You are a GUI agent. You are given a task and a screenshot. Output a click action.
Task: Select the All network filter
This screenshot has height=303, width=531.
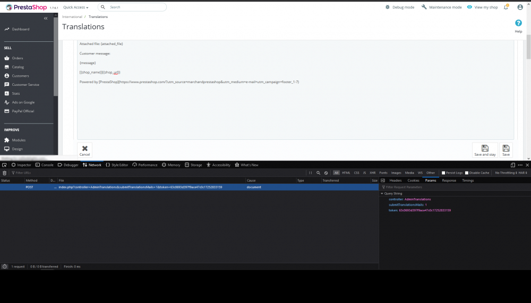[x=336, y=173]
